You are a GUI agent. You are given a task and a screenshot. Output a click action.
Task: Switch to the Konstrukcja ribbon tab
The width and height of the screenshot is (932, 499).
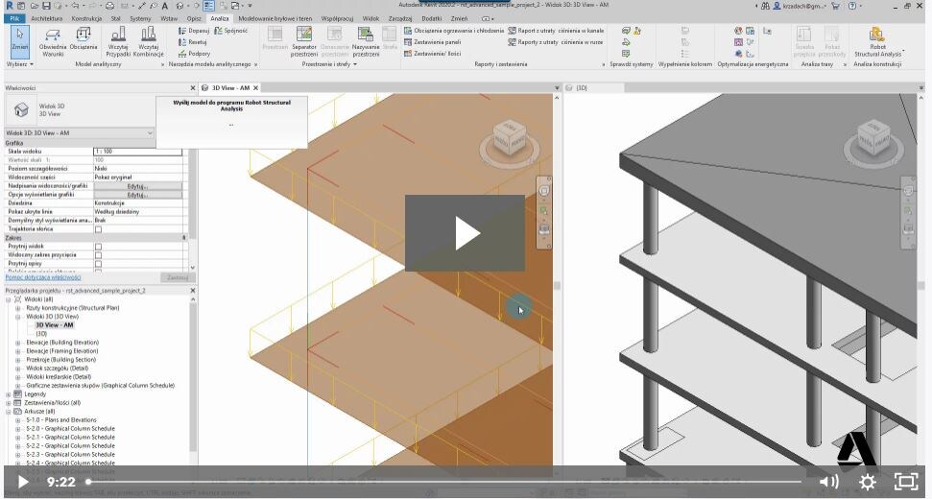(86, 18)
